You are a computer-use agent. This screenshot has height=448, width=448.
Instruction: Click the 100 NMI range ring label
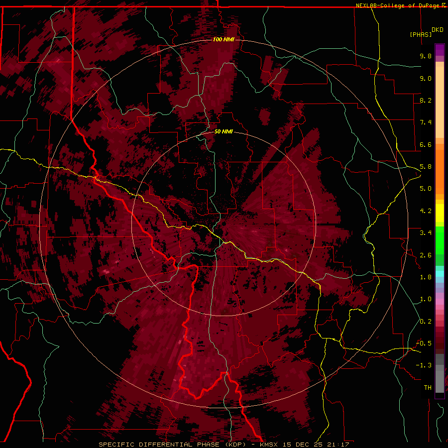point(224,39)
